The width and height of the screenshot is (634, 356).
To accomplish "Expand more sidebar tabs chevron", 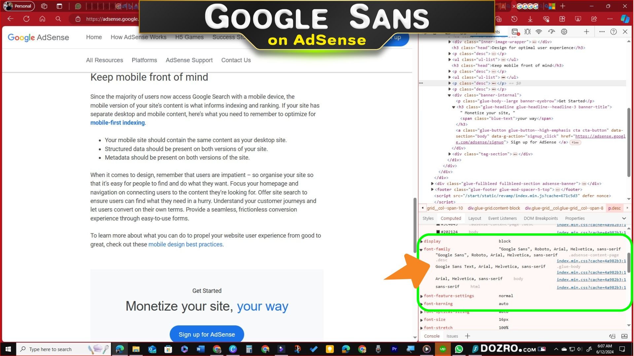I will (624, 218).
